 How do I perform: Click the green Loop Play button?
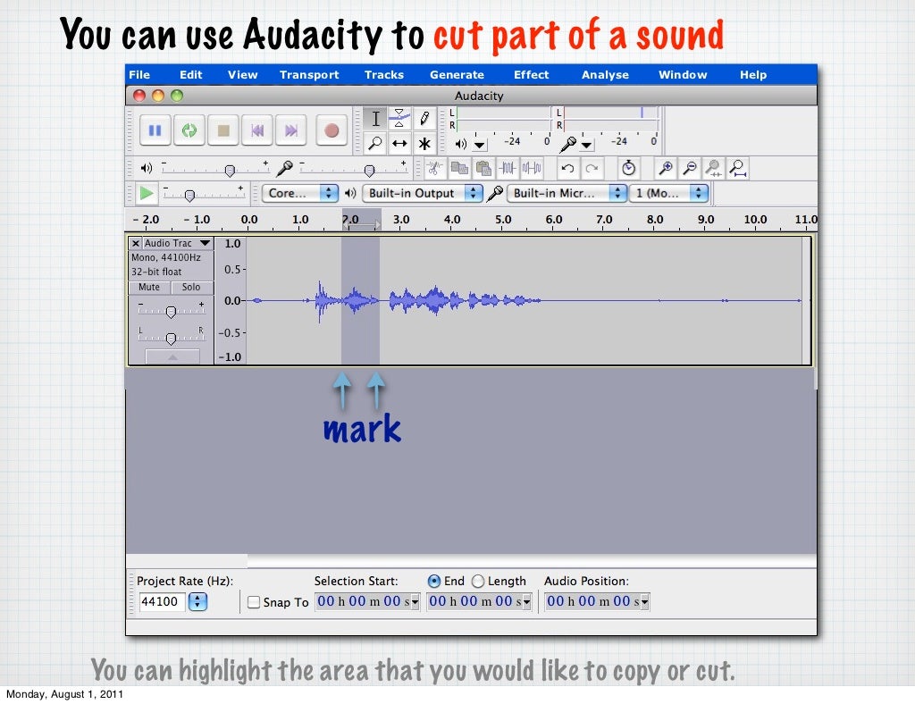pyautogui.click(x=189, y=130)
